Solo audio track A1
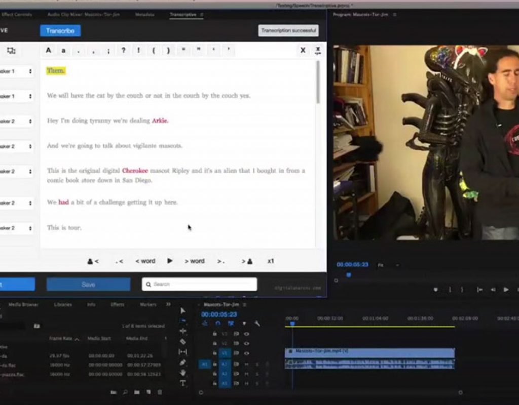This screenshot has height=405, width=519. [257, 364]
